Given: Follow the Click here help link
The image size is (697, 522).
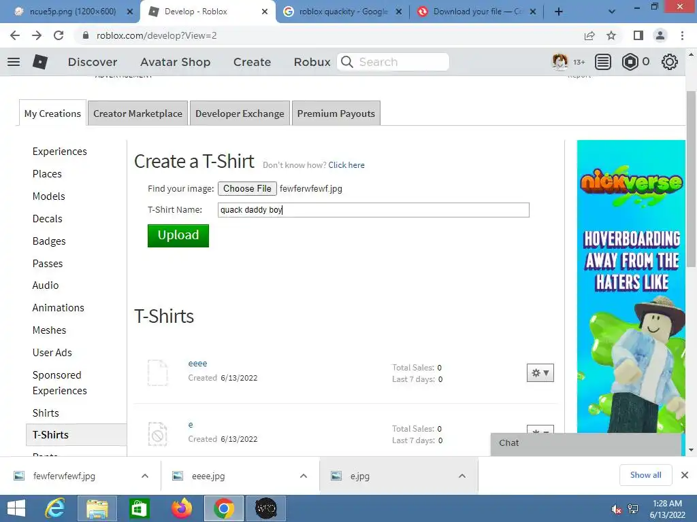Looking at the screenshot, I should click(346, 165).
